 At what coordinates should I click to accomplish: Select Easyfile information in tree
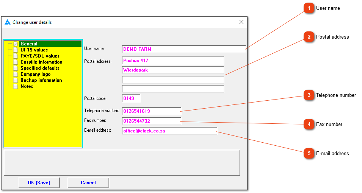[41, 62]
